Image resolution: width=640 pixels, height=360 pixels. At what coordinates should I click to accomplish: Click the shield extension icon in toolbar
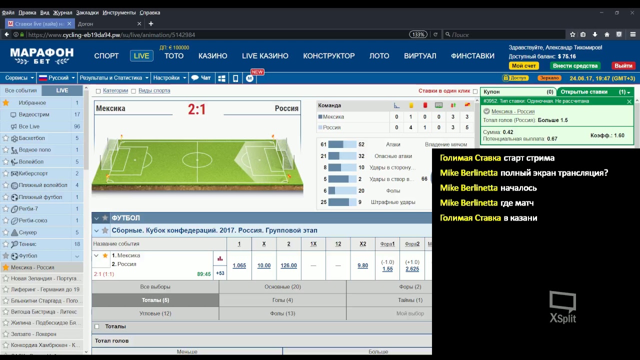coord(619,34)
